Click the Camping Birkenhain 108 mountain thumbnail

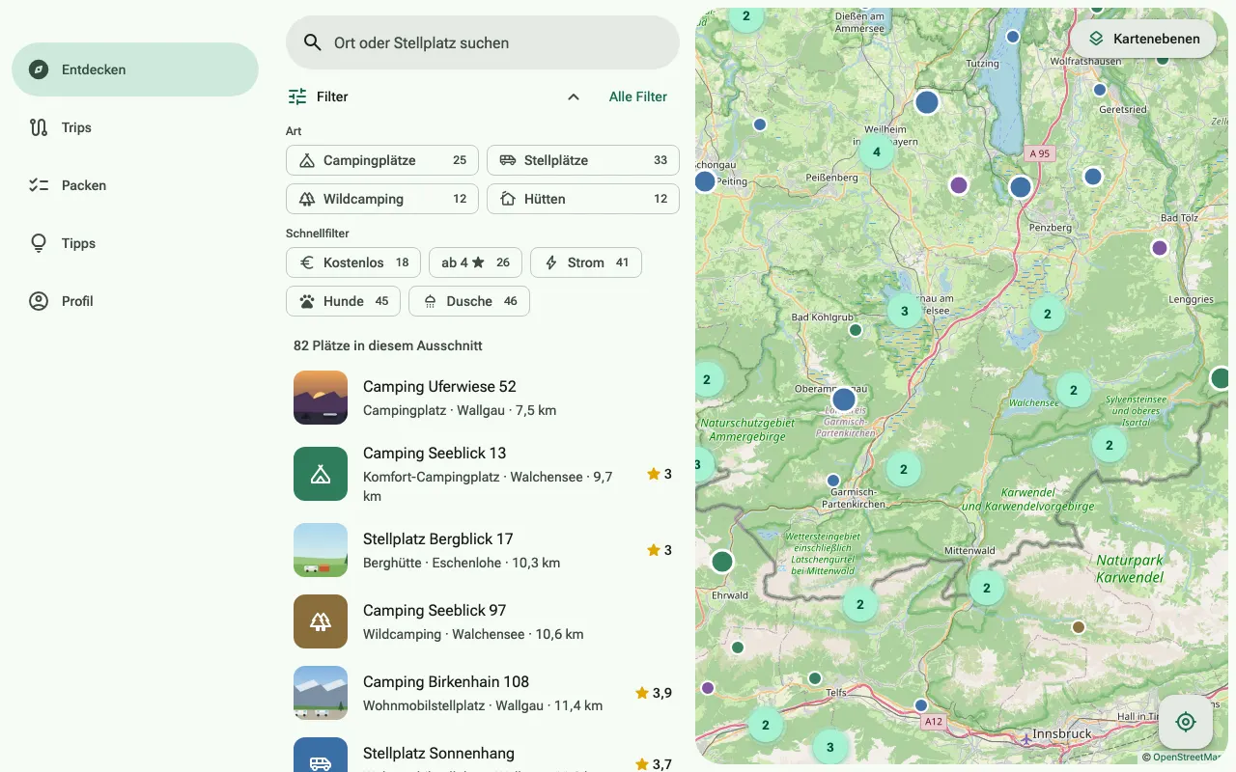pos(321,693)
